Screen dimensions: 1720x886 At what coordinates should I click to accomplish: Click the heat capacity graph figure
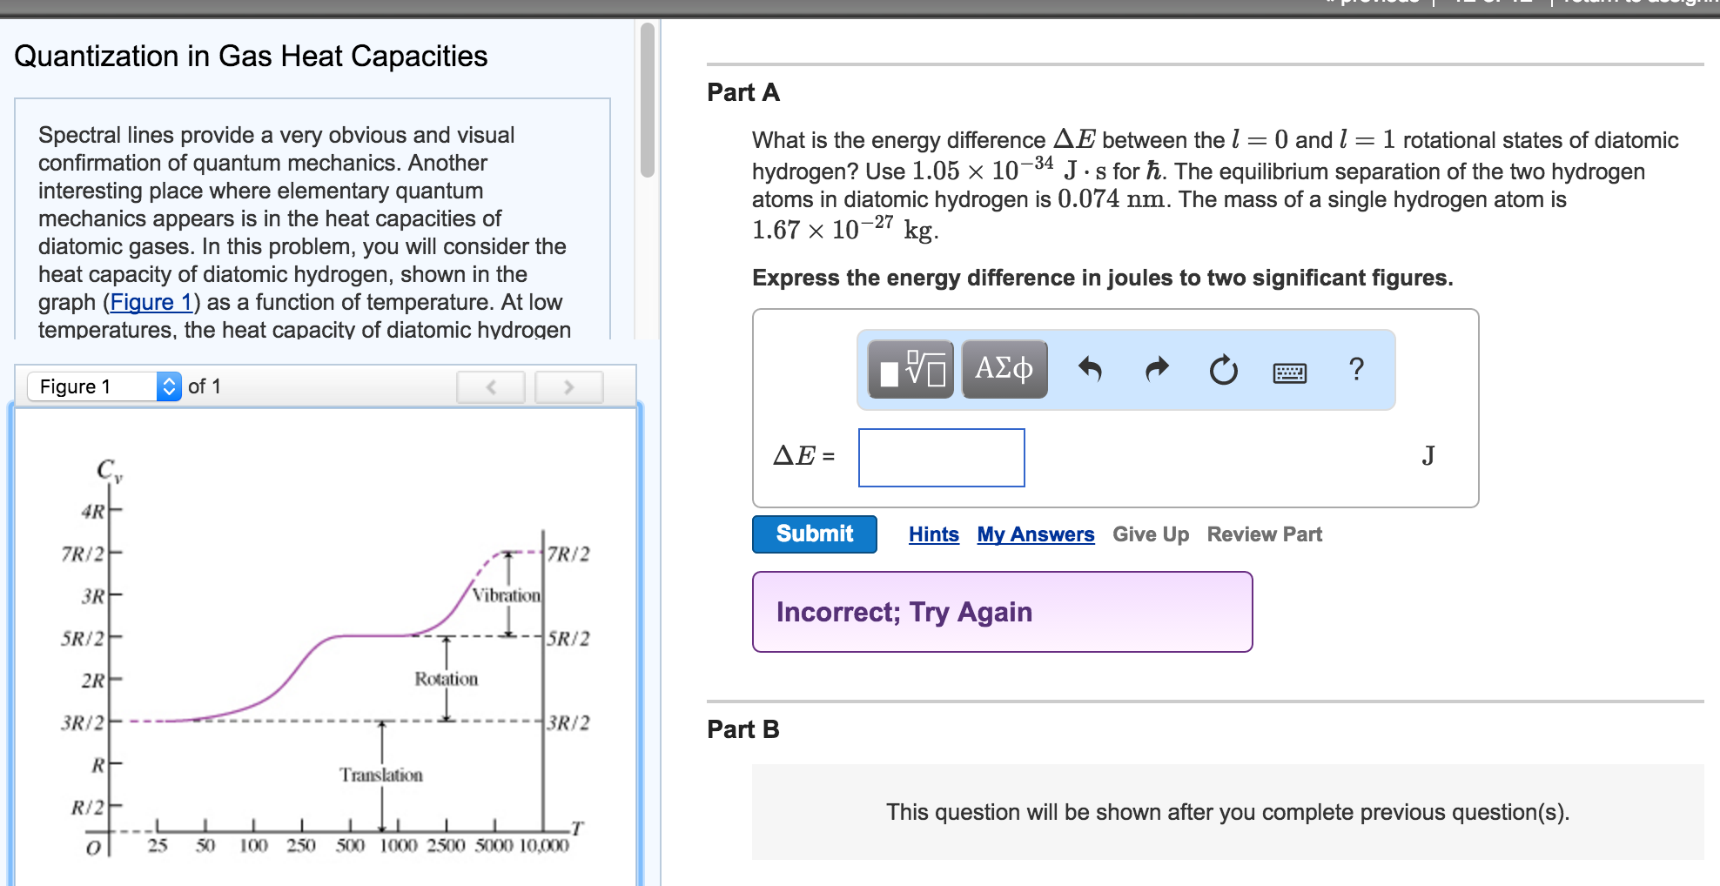pos(326,661)
